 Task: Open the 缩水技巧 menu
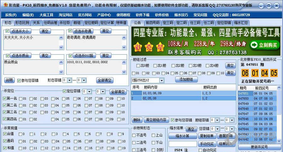181,15
